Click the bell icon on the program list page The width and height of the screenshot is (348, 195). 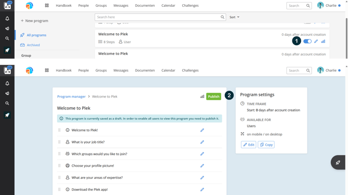(7, 19)
